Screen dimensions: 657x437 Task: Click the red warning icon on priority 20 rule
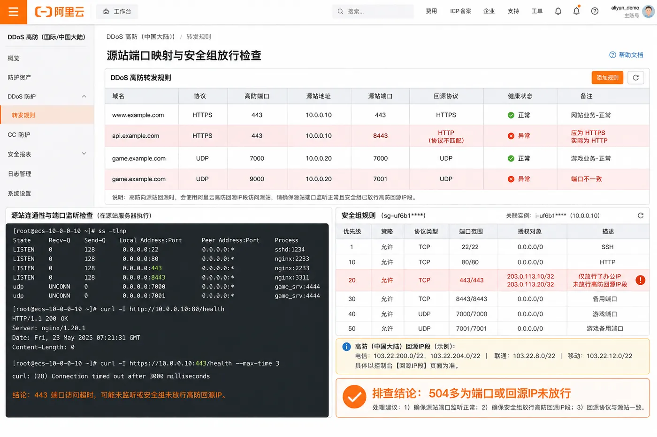[640, 280]
